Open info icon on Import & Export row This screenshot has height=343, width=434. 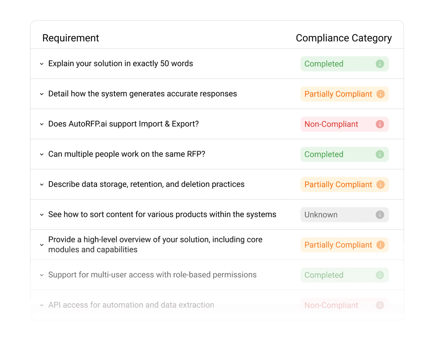[380, 124]
